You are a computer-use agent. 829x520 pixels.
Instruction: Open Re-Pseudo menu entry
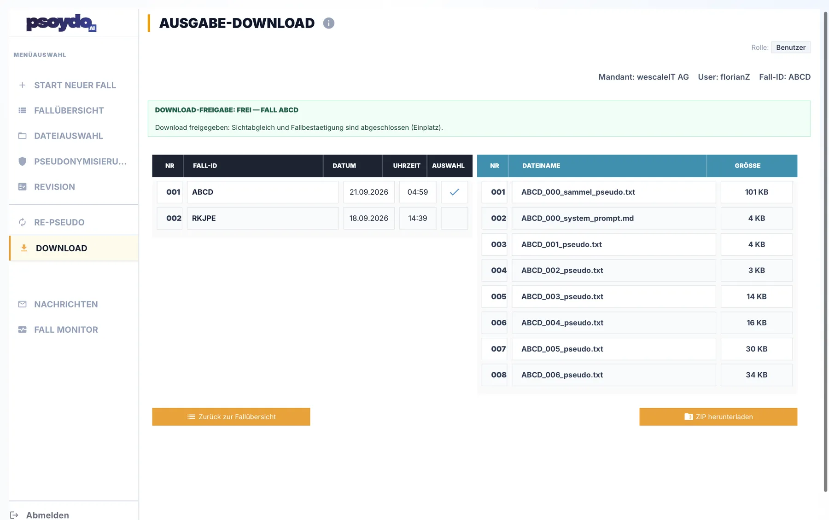74,222
